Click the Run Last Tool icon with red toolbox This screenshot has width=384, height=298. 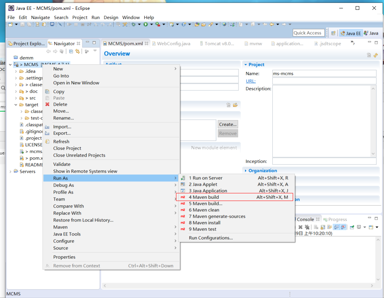pyautogui.click(x=158, y=24)
